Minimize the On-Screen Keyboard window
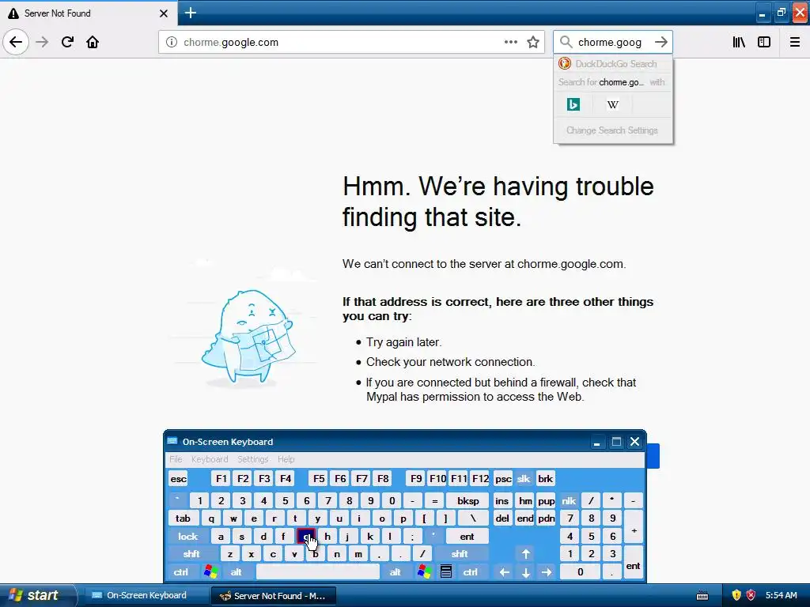The width and height of the screenshot is (810, 607). (x=596, y=443)
